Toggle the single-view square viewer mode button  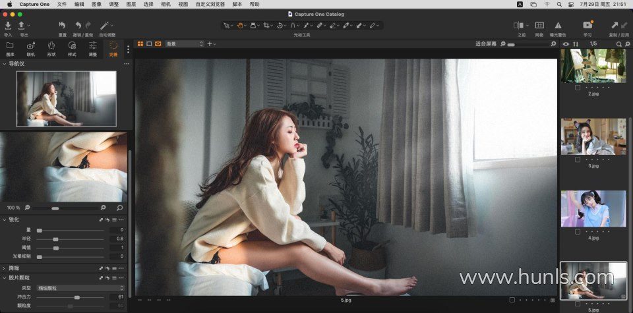point(149,43)
